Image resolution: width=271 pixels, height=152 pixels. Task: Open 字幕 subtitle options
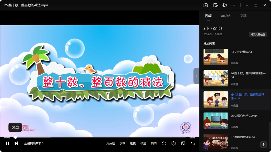(122, 143)
